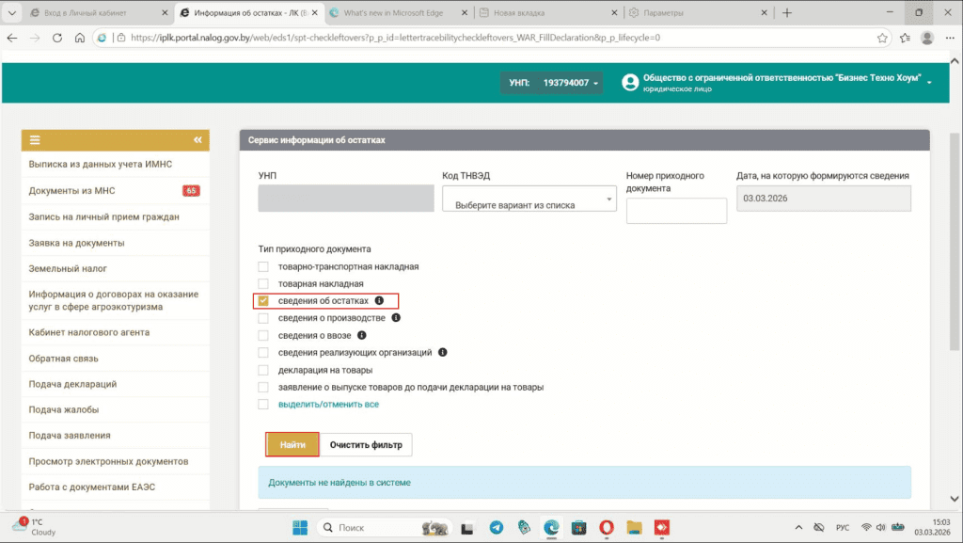This screenshot has width=963, height=543.
Task: Check сведения о ввозе checkbox
Action: (263, 335)
